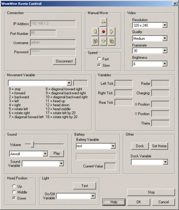179x210 pixels.
Task: Click the Charging value field
Action: click(160, 93)
